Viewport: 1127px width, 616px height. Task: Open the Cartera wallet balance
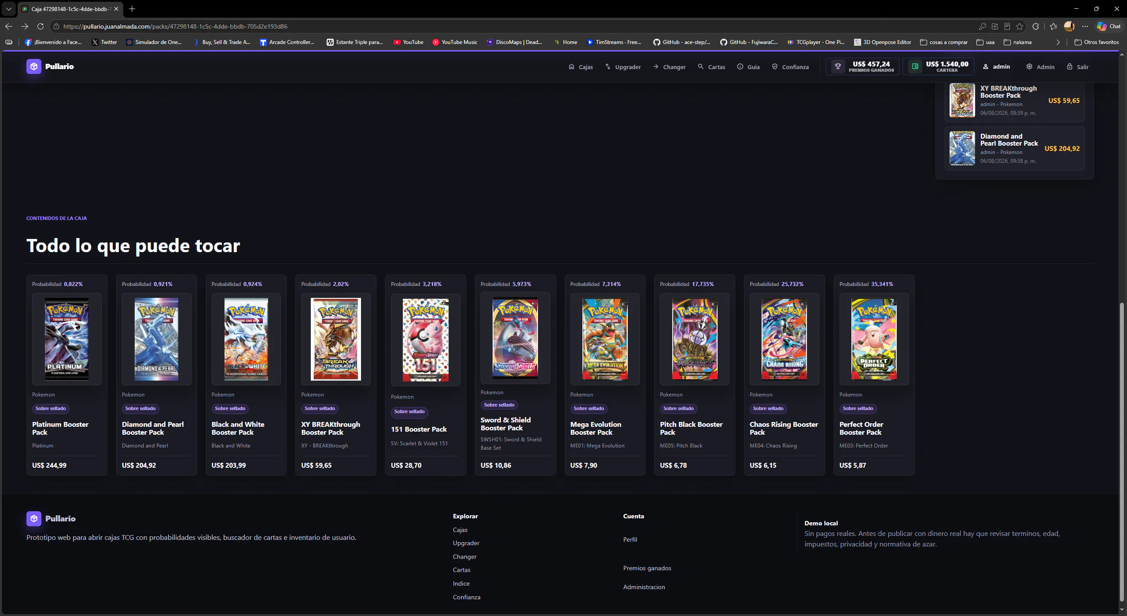click(x=938, y=66)
